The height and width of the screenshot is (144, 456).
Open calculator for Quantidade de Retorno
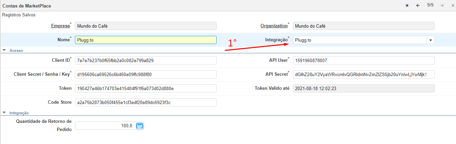click(x=139, y=126)
